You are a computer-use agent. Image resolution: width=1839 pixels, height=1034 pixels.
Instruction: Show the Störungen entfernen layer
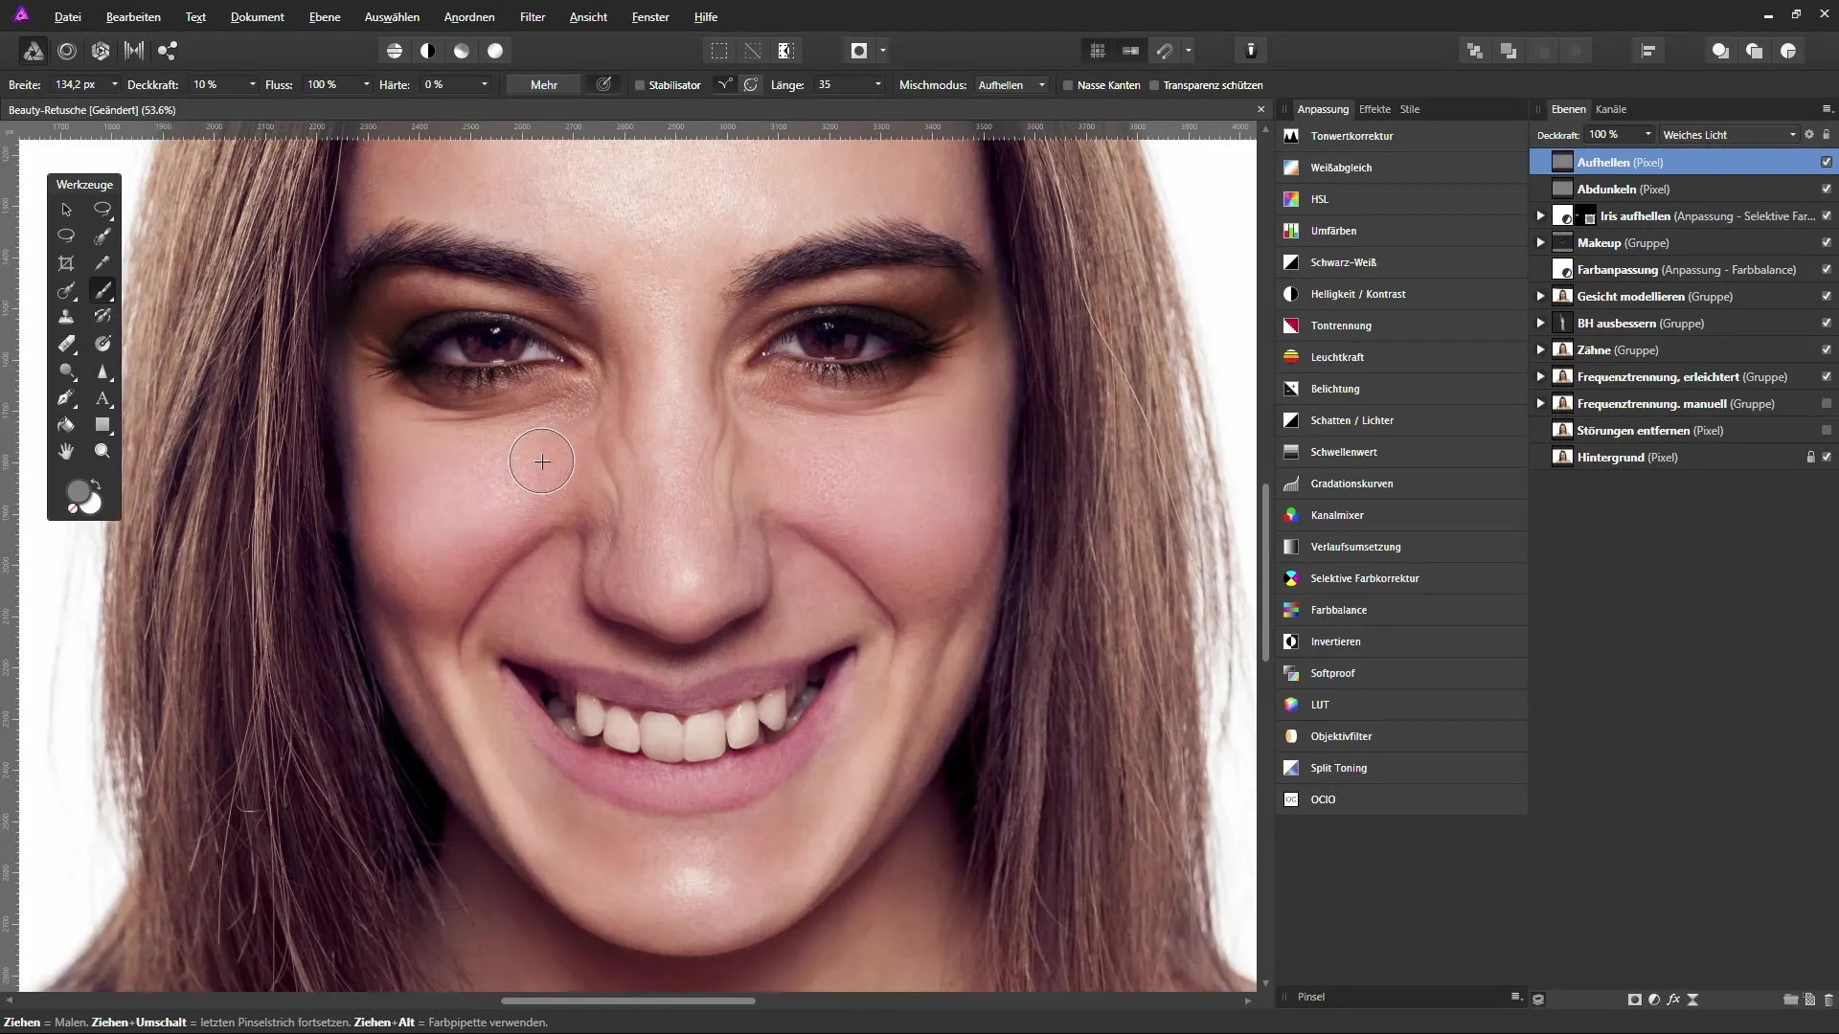click(x=1827, y=430)
